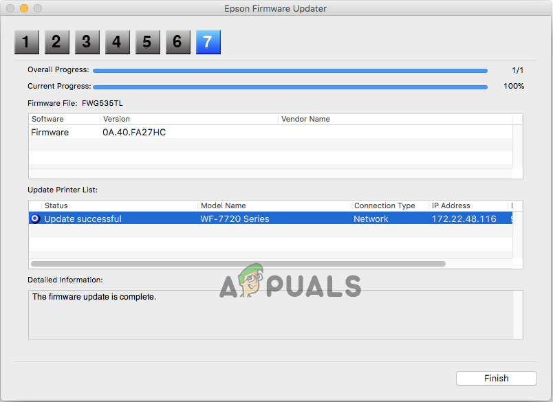The image size is (553, 402).
Task: Select step 3 icon
Action: [87, 42]
